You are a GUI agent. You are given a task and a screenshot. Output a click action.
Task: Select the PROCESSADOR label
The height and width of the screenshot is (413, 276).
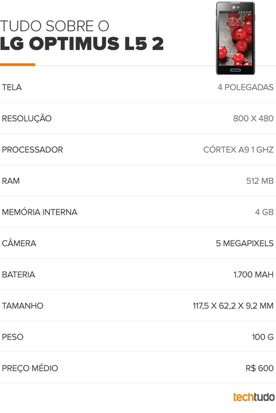32,150
